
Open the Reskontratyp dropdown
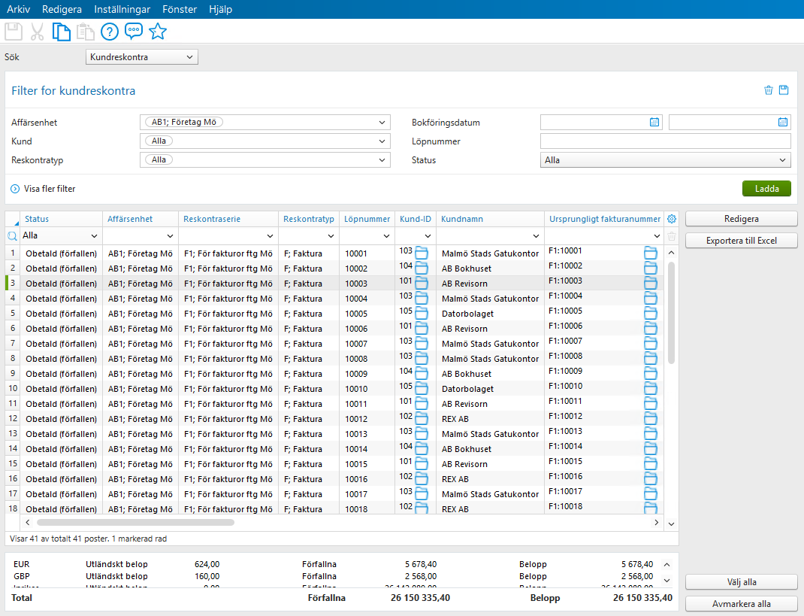click(x=265, y=159)
